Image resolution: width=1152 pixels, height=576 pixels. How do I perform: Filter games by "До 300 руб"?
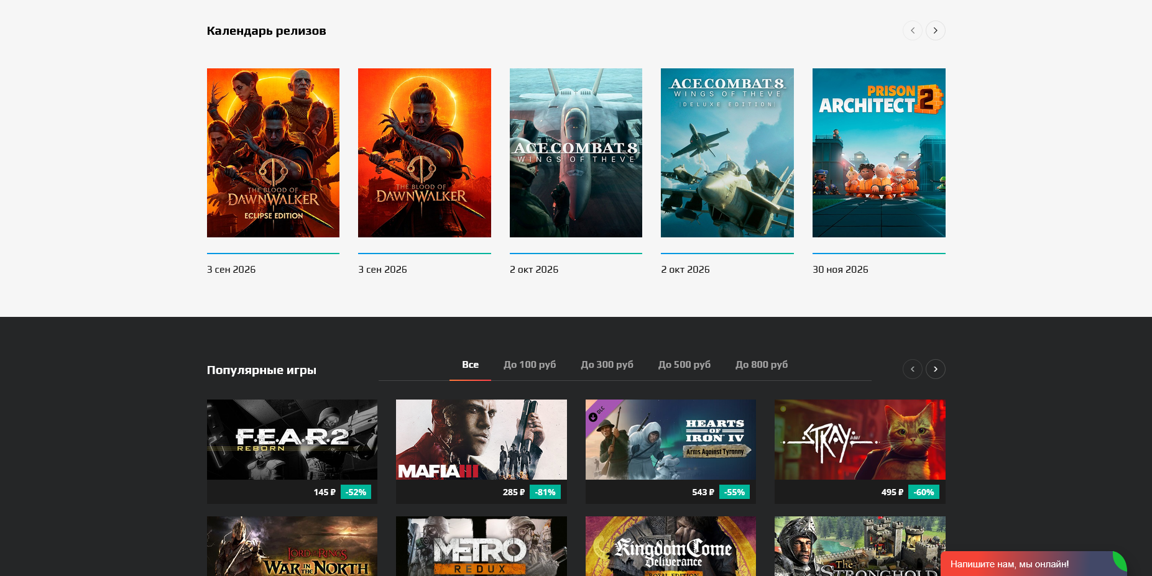coord(607,365)
